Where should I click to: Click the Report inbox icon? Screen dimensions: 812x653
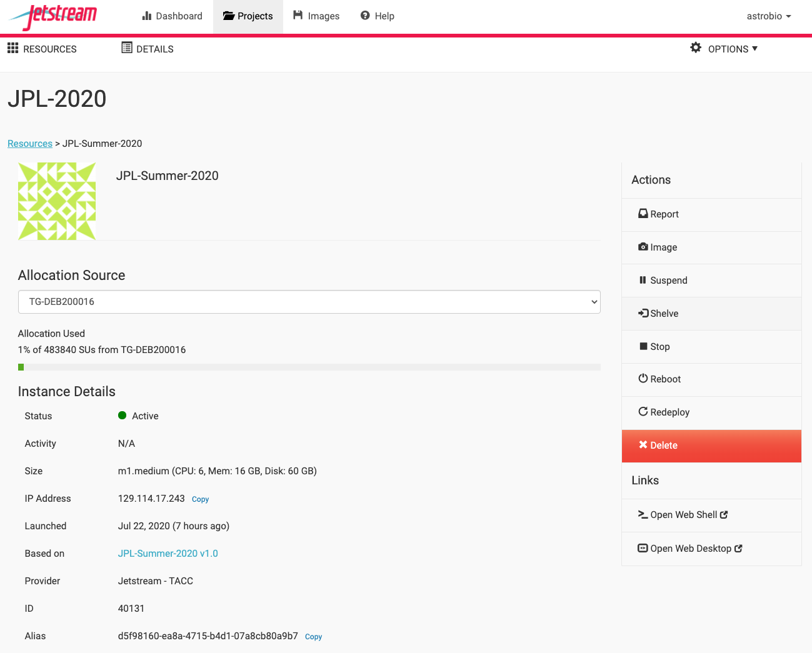pos(643,213)
